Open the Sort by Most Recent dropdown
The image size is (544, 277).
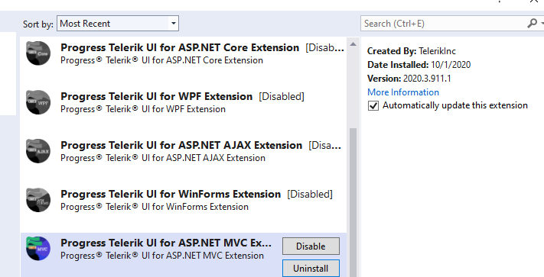[118, 23]
